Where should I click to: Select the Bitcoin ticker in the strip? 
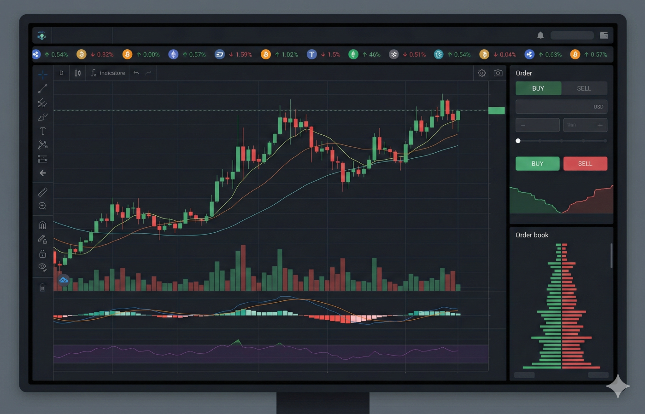point(94,54)
